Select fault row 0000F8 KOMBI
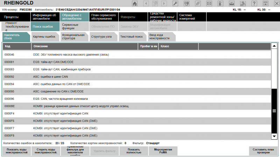This screenshot has height=157, width=280. (137, 136)
